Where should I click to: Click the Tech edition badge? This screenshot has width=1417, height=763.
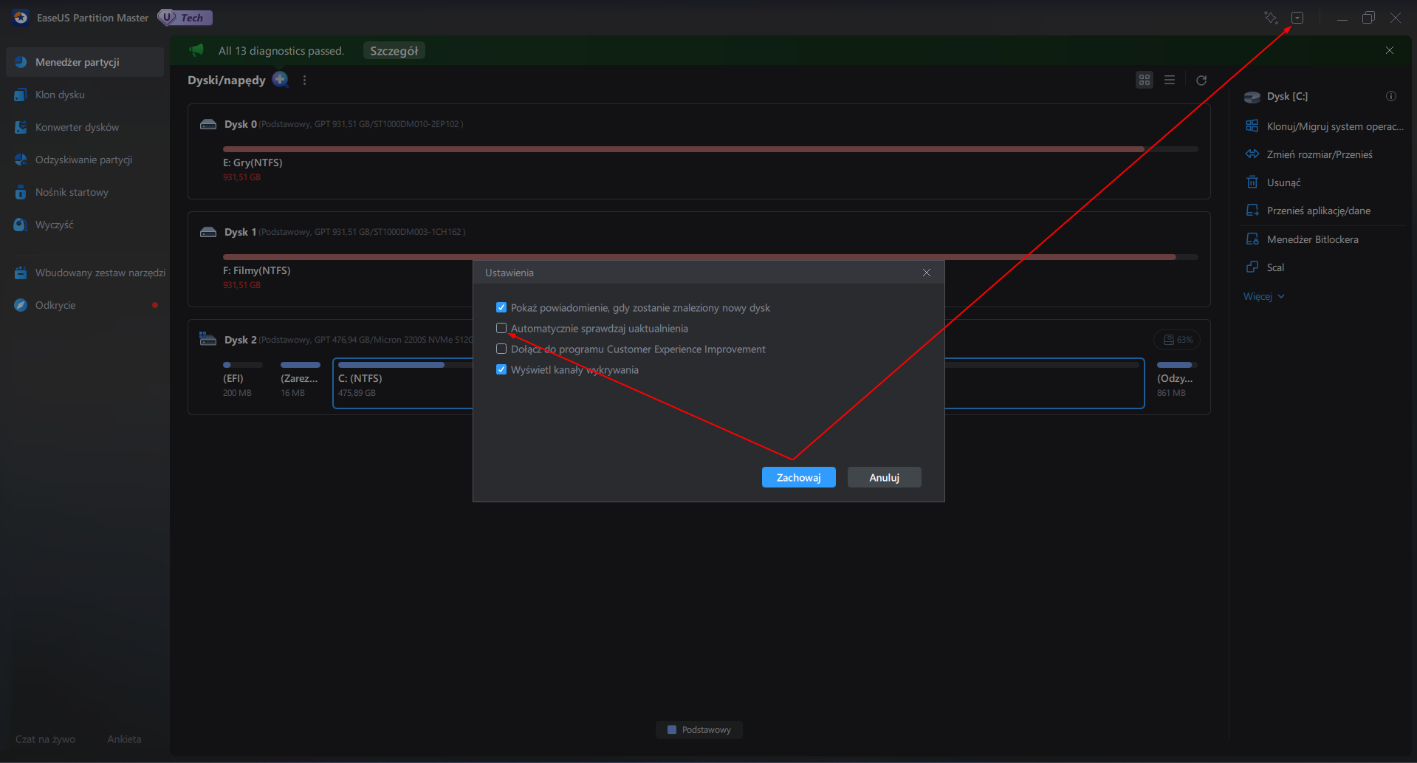pyautogui.click(x=185, y=18)
